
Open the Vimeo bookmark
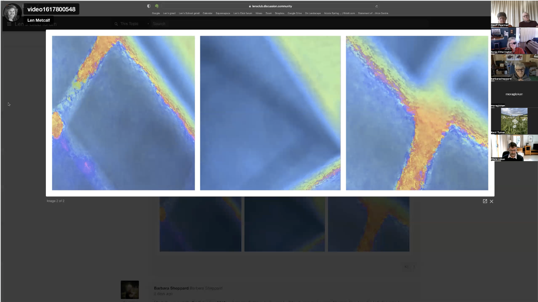[x=259, y=13]
